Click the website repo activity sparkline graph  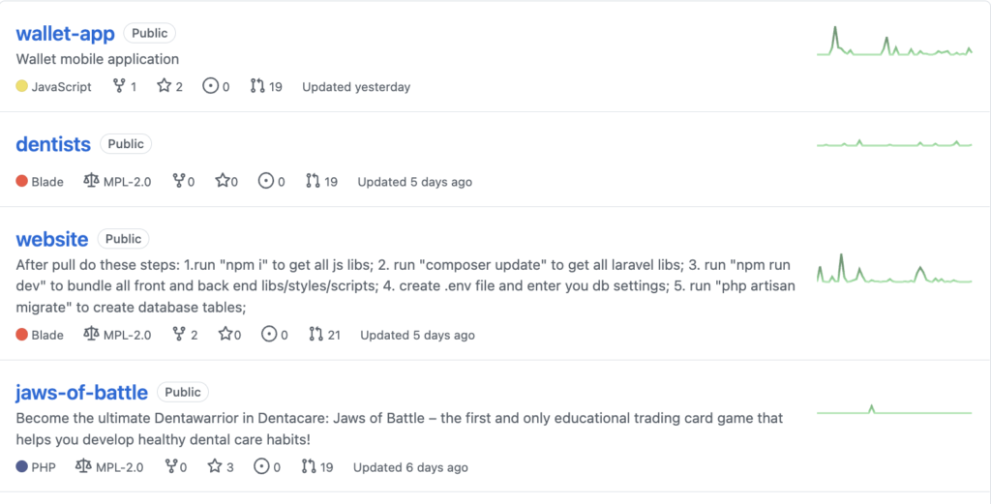coord(894,268)
